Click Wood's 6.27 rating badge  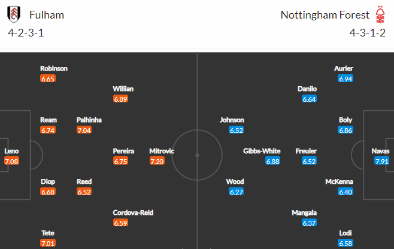tap(237, 192)
